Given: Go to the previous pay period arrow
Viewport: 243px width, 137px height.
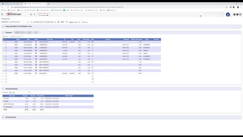Looking at the screenshot, I should pyautogui.click(x=32, y=22).
